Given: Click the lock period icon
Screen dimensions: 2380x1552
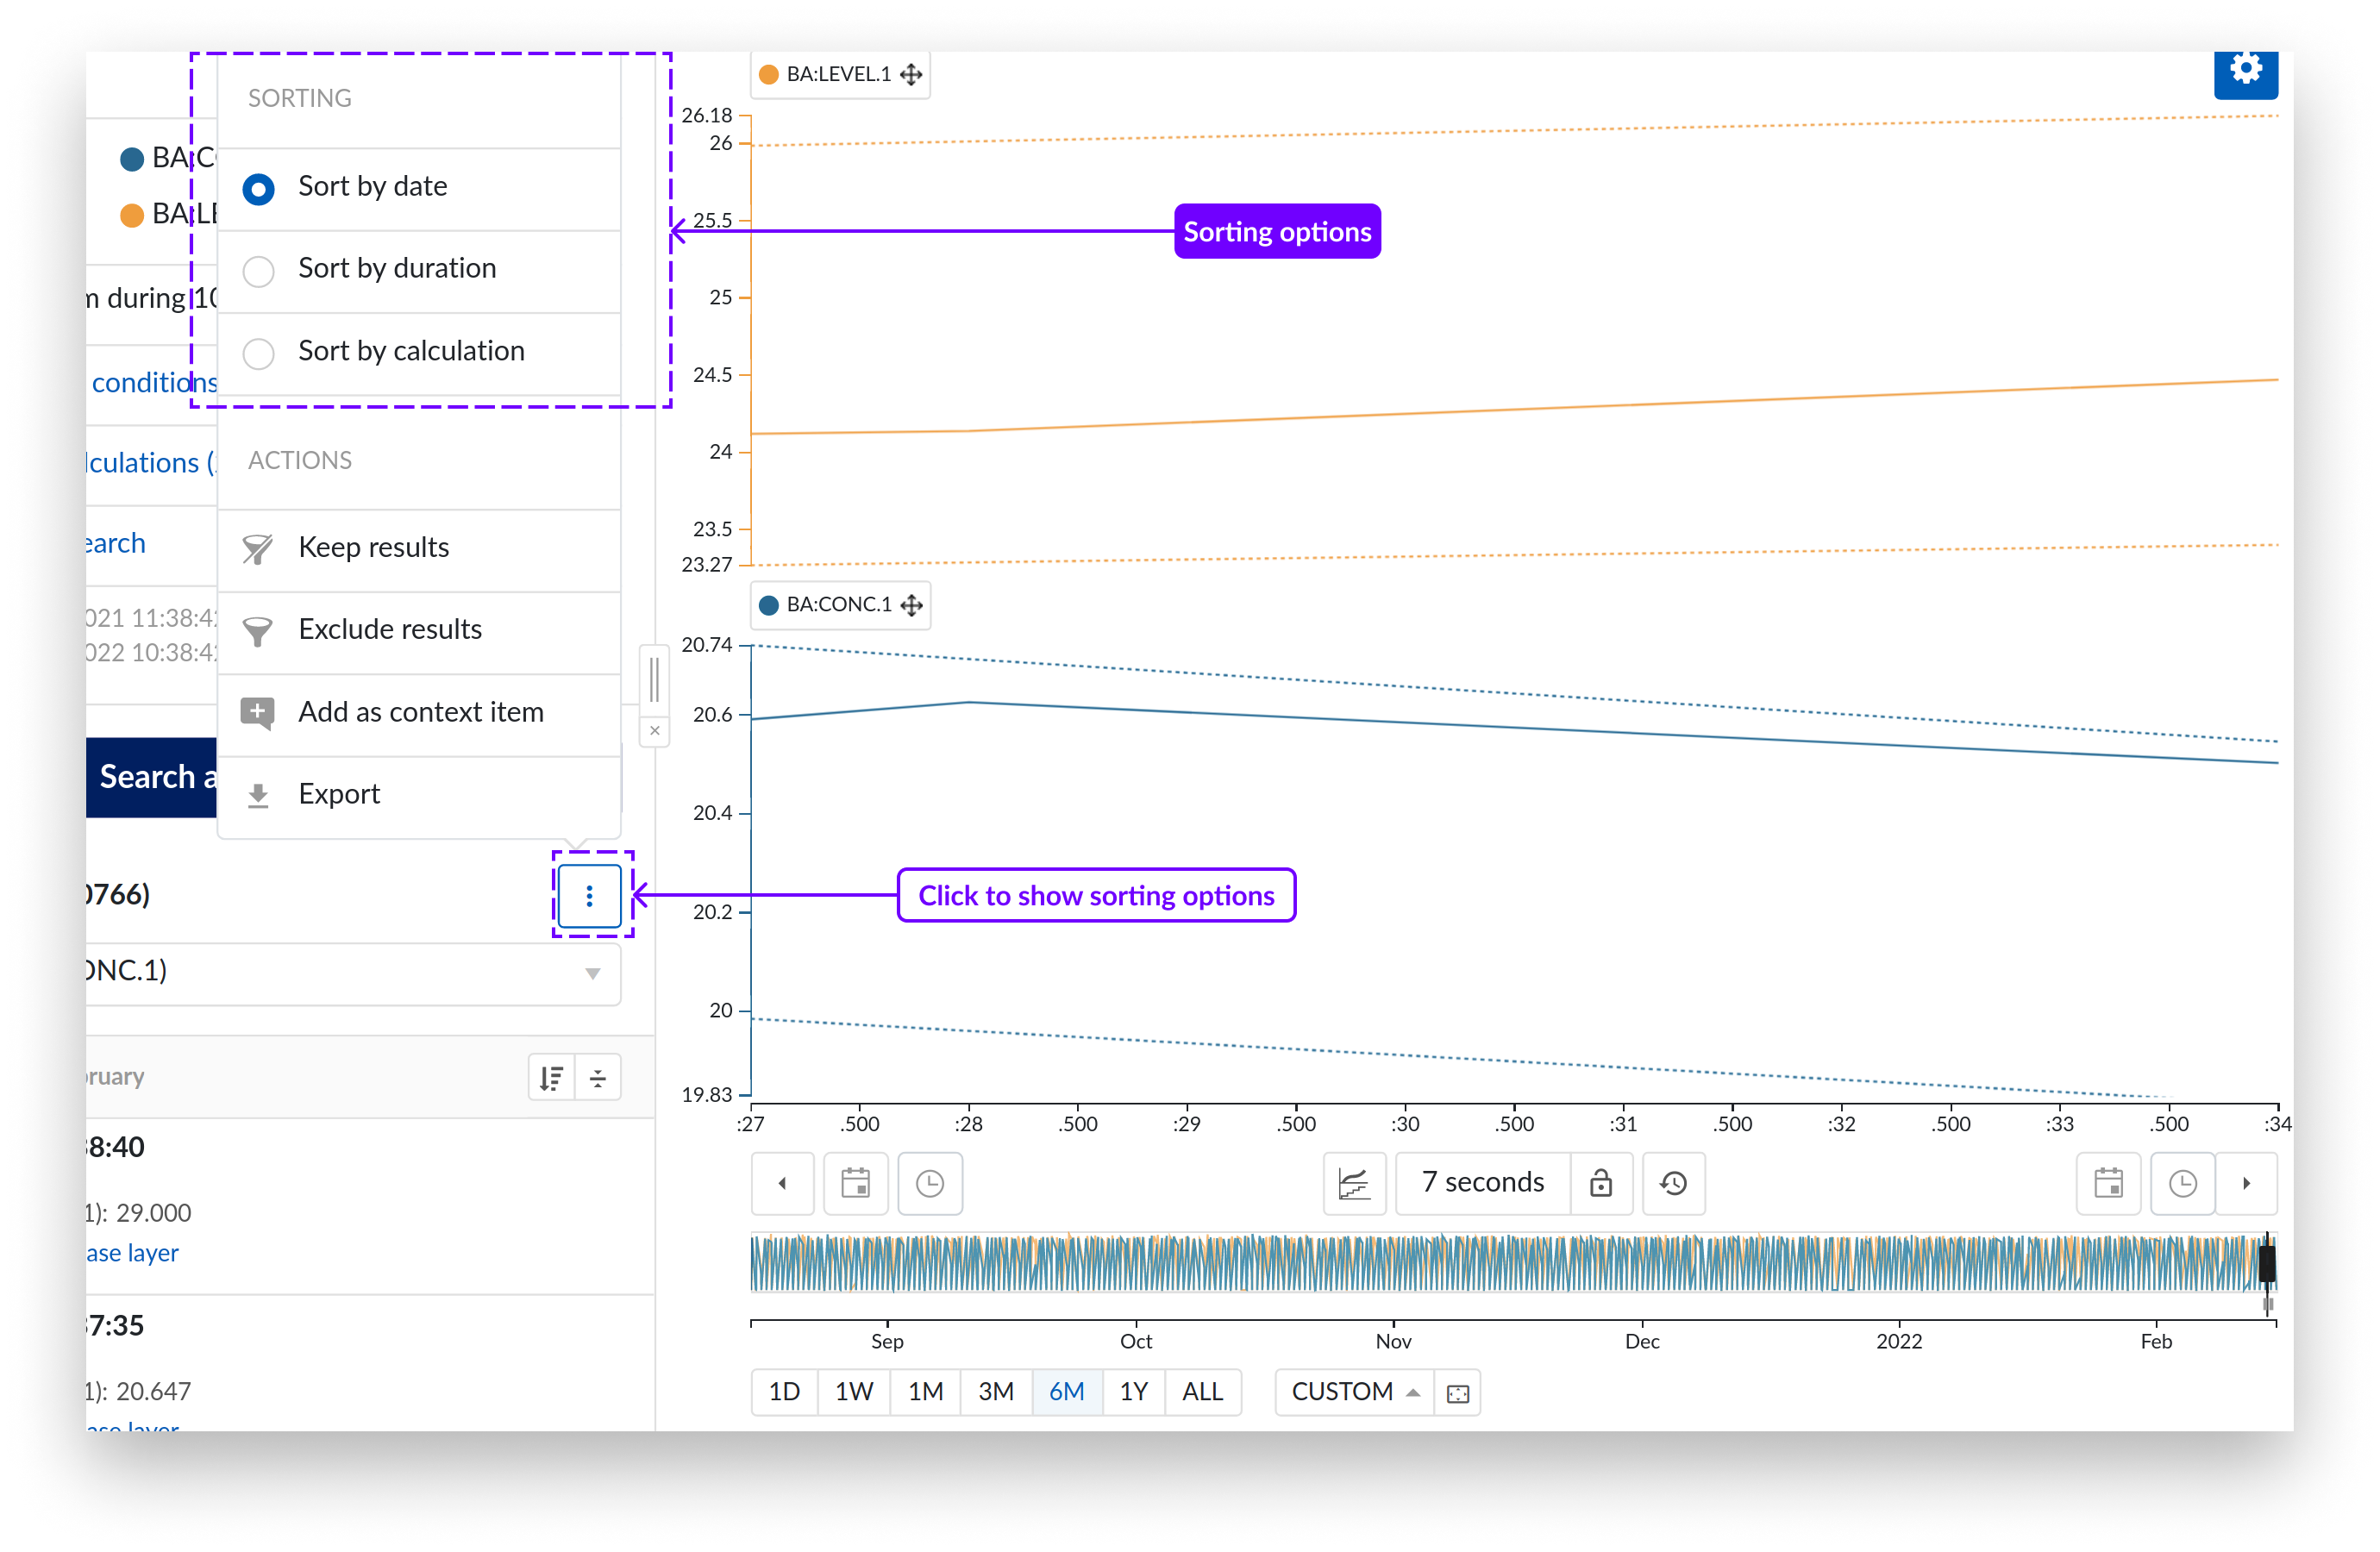Looking at the screenshot, I should [1600, 1183].
